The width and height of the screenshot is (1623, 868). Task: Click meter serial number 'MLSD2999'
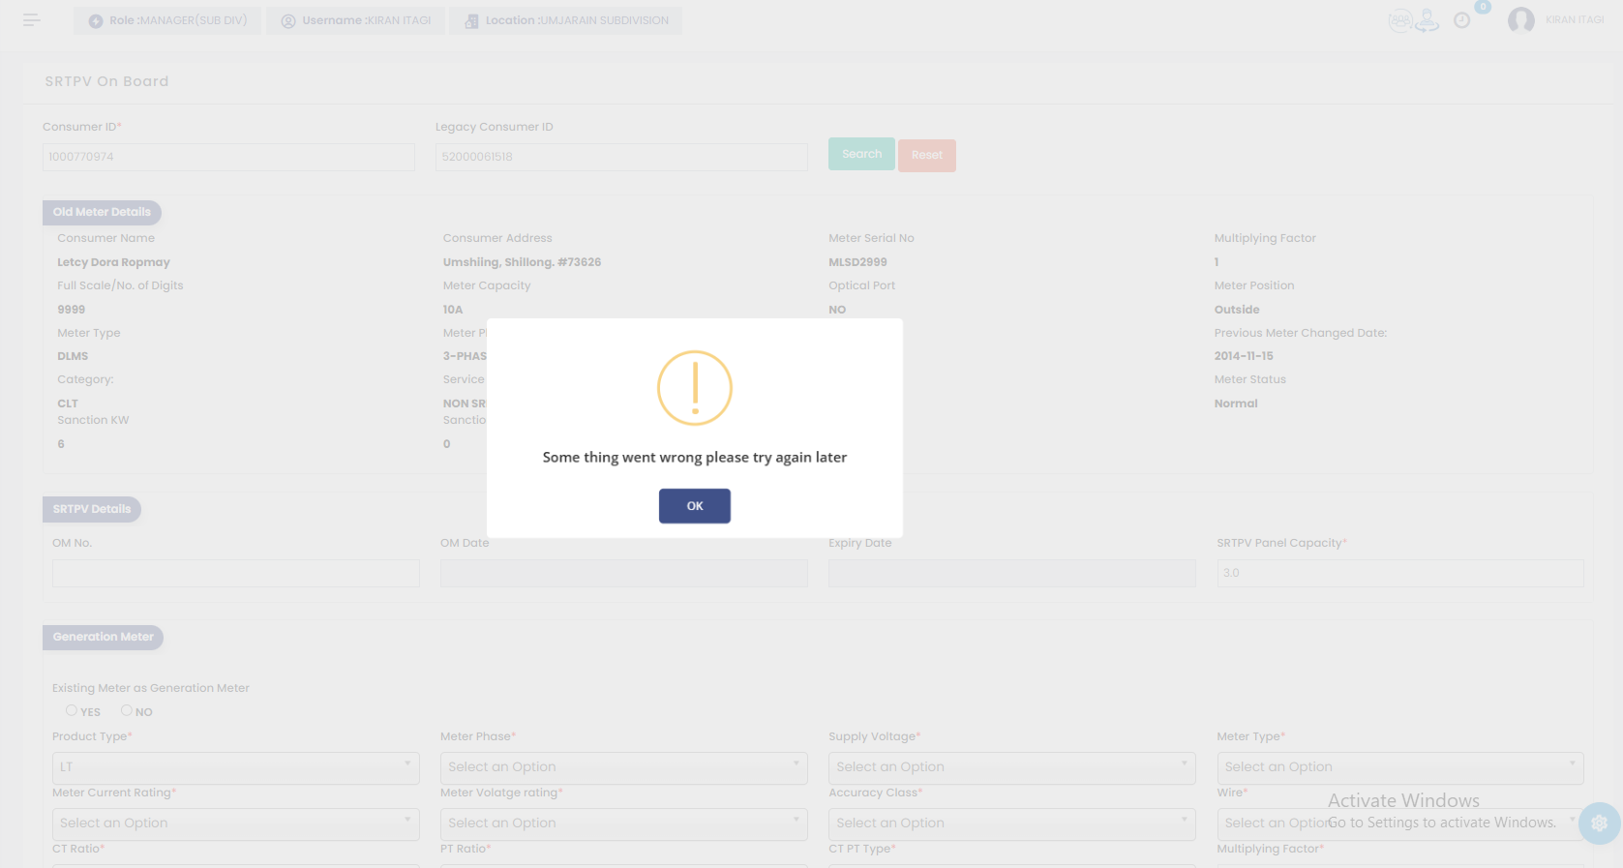point(857,262)
